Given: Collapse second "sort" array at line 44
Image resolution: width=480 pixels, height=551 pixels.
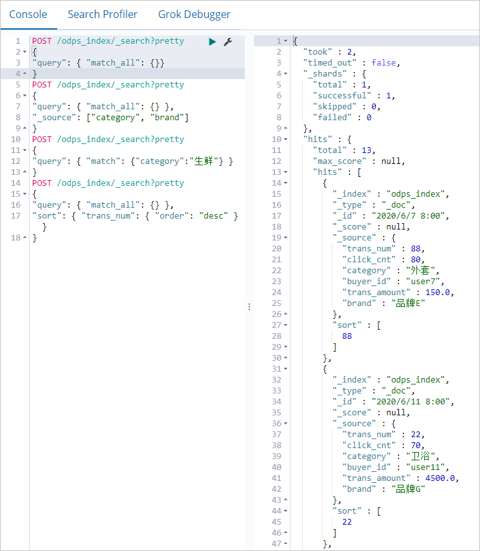Looking at the screenshot, I should pos(285,511).
